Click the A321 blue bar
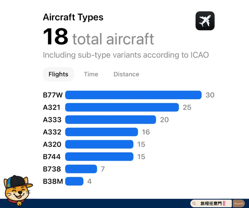 [122, 107]
